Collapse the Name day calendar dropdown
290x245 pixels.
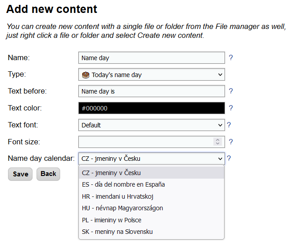pos(151,159)
